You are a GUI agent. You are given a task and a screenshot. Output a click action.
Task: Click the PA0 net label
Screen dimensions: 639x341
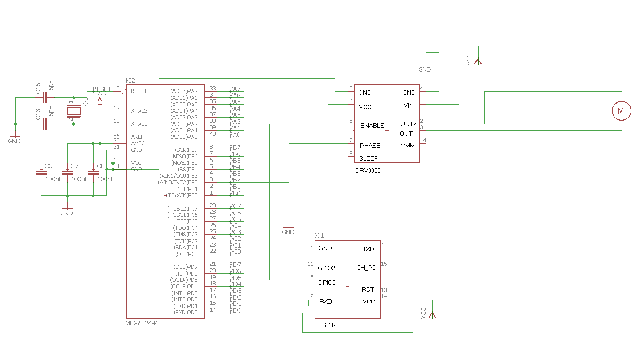pos(235,134)
